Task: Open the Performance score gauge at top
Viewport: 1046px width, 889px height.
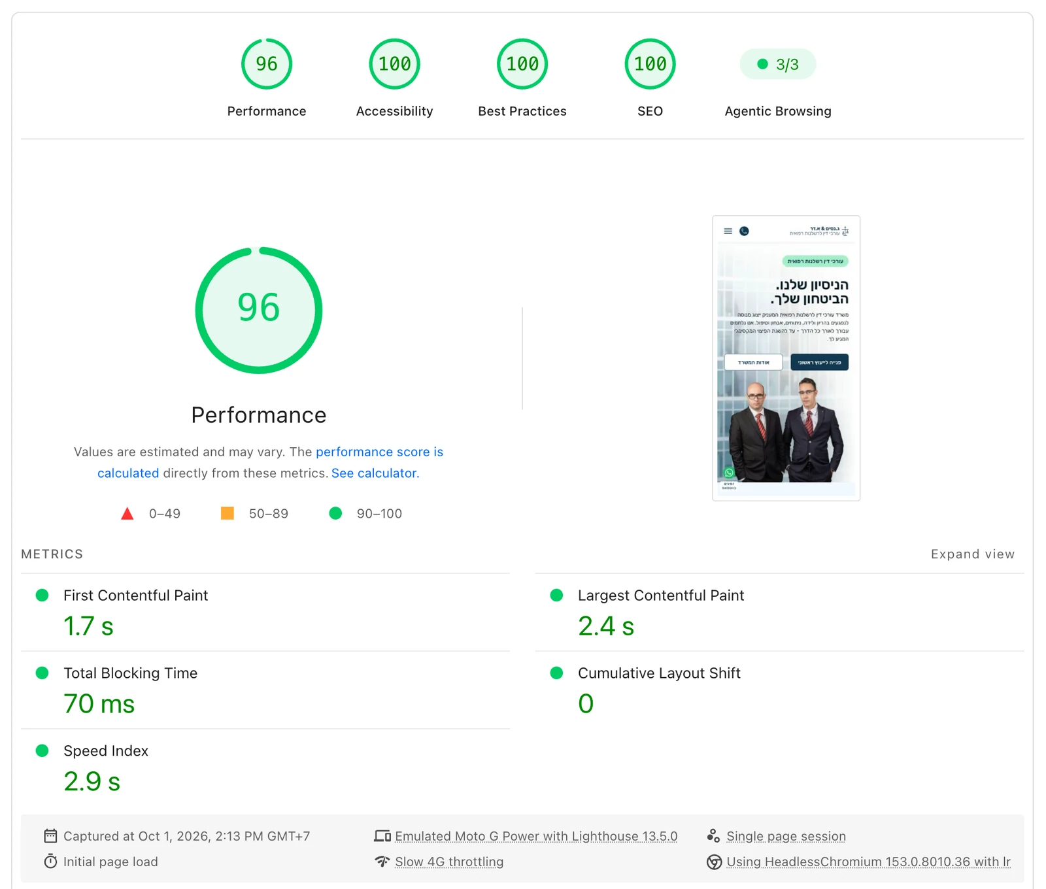Action: coord(266,64)
